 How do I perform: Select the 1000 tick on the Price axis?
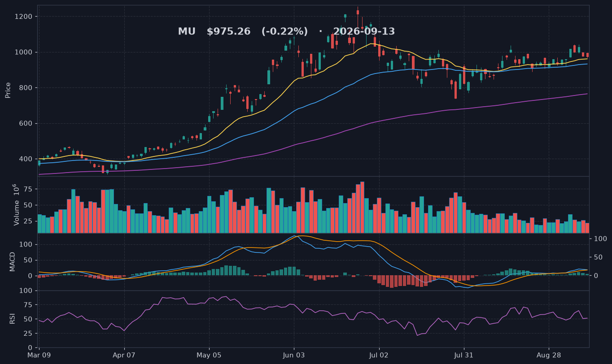[x=24, y=52]
